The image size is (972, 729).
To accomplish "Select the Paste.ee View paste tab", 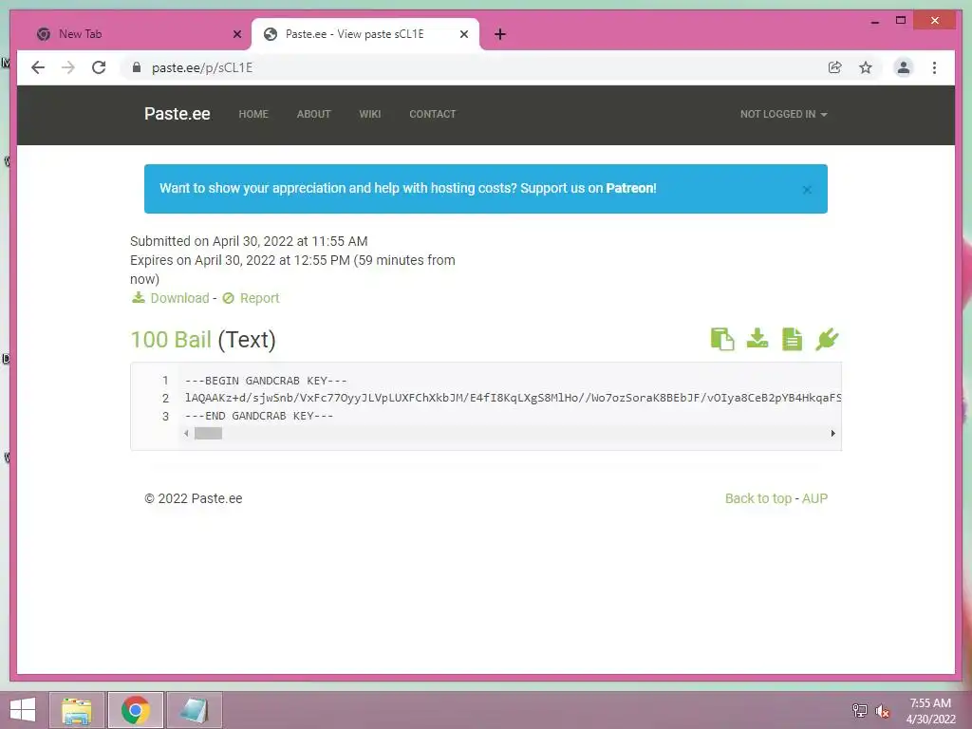I will (365, 34).
